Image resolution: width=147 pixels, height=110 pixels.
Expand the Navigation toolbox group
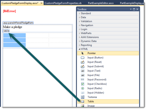[79, 25]
